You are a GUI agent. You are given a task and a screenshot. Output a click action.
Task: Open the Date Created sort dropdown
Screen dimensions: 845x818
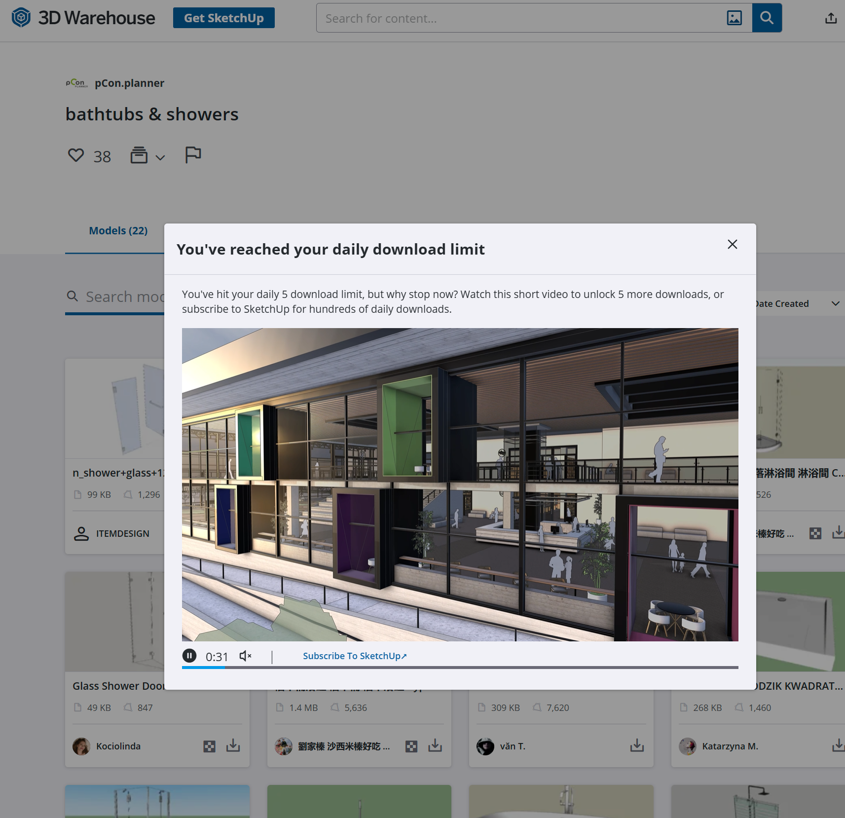pyautogui.click(x=797, y=303)
